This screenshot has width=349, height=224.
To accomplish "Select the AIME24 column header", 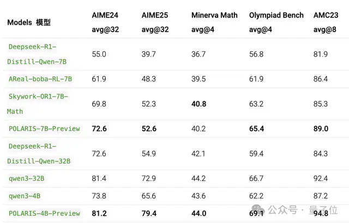I will pyautogui.click(x=106, y=15).
